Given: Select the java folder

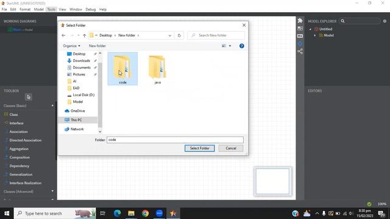Looking at the screenshot, I should (157, 70).
